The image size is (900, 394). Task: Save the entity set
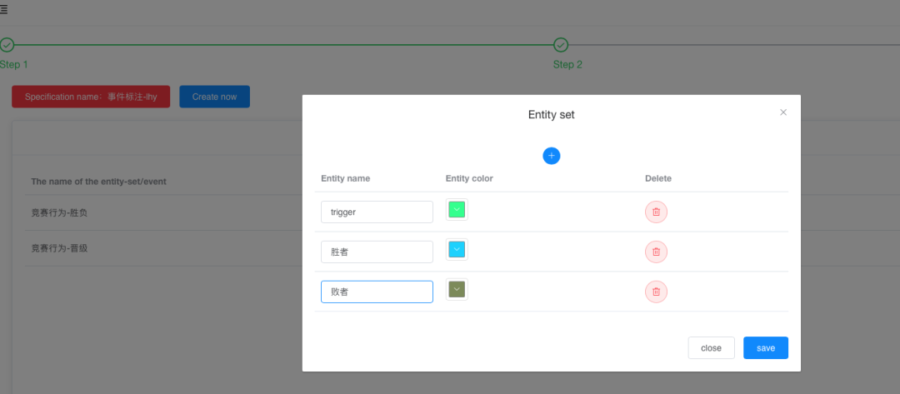coord(766,347)
